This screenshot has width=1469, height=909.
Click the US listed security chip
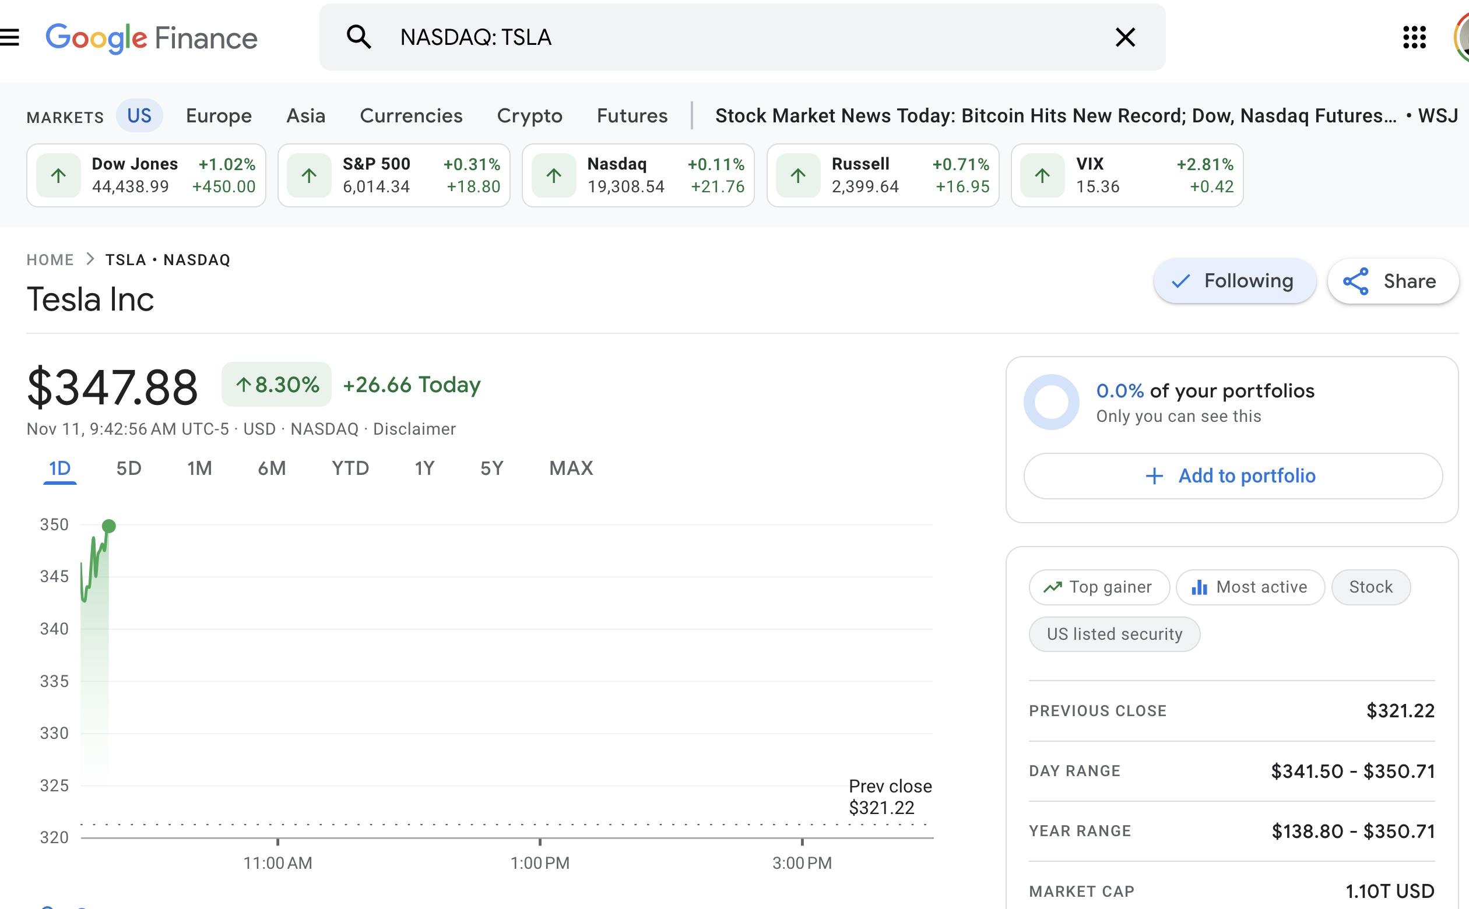1114,634
